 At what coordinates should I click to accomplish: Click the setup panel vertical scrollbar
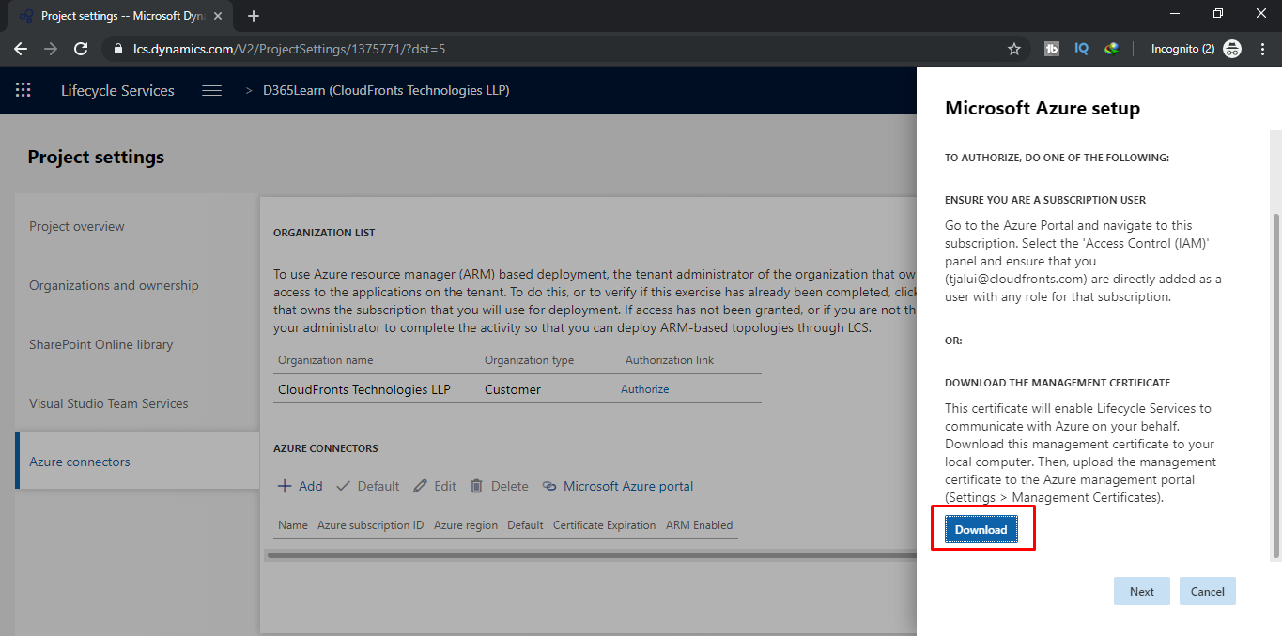pos(1274,385)
